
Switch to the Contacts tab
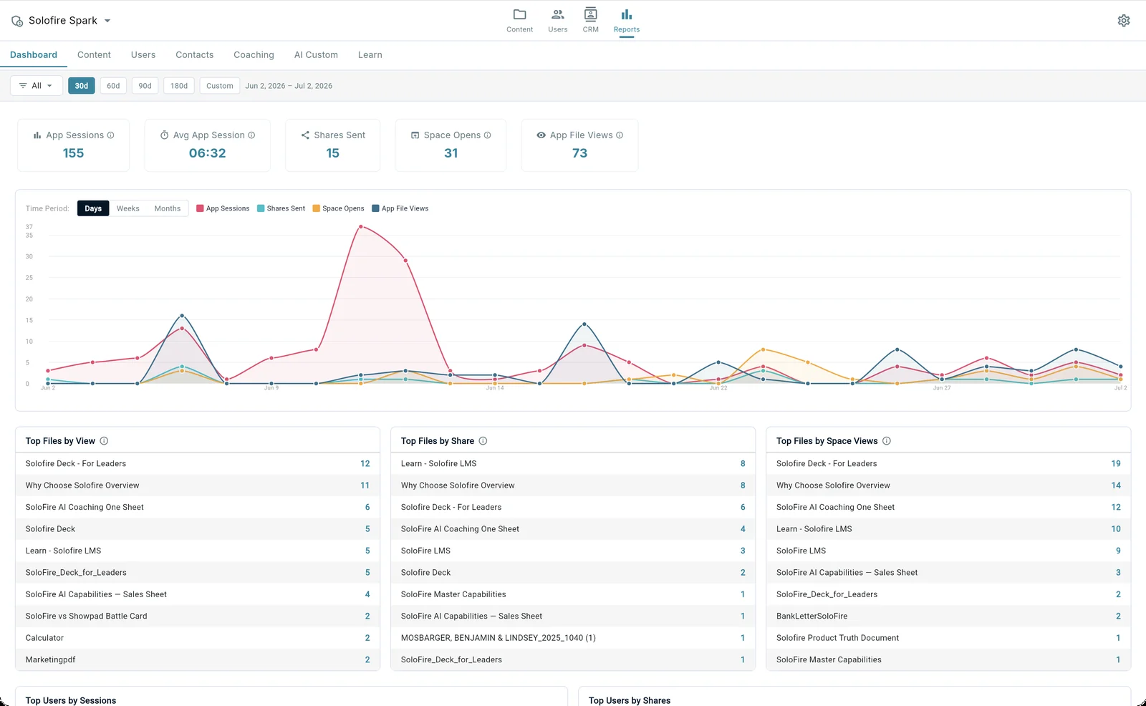195,55
